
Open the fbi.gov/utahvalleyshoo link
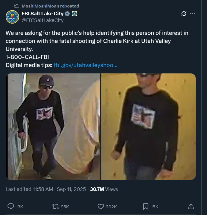(85, 65)
